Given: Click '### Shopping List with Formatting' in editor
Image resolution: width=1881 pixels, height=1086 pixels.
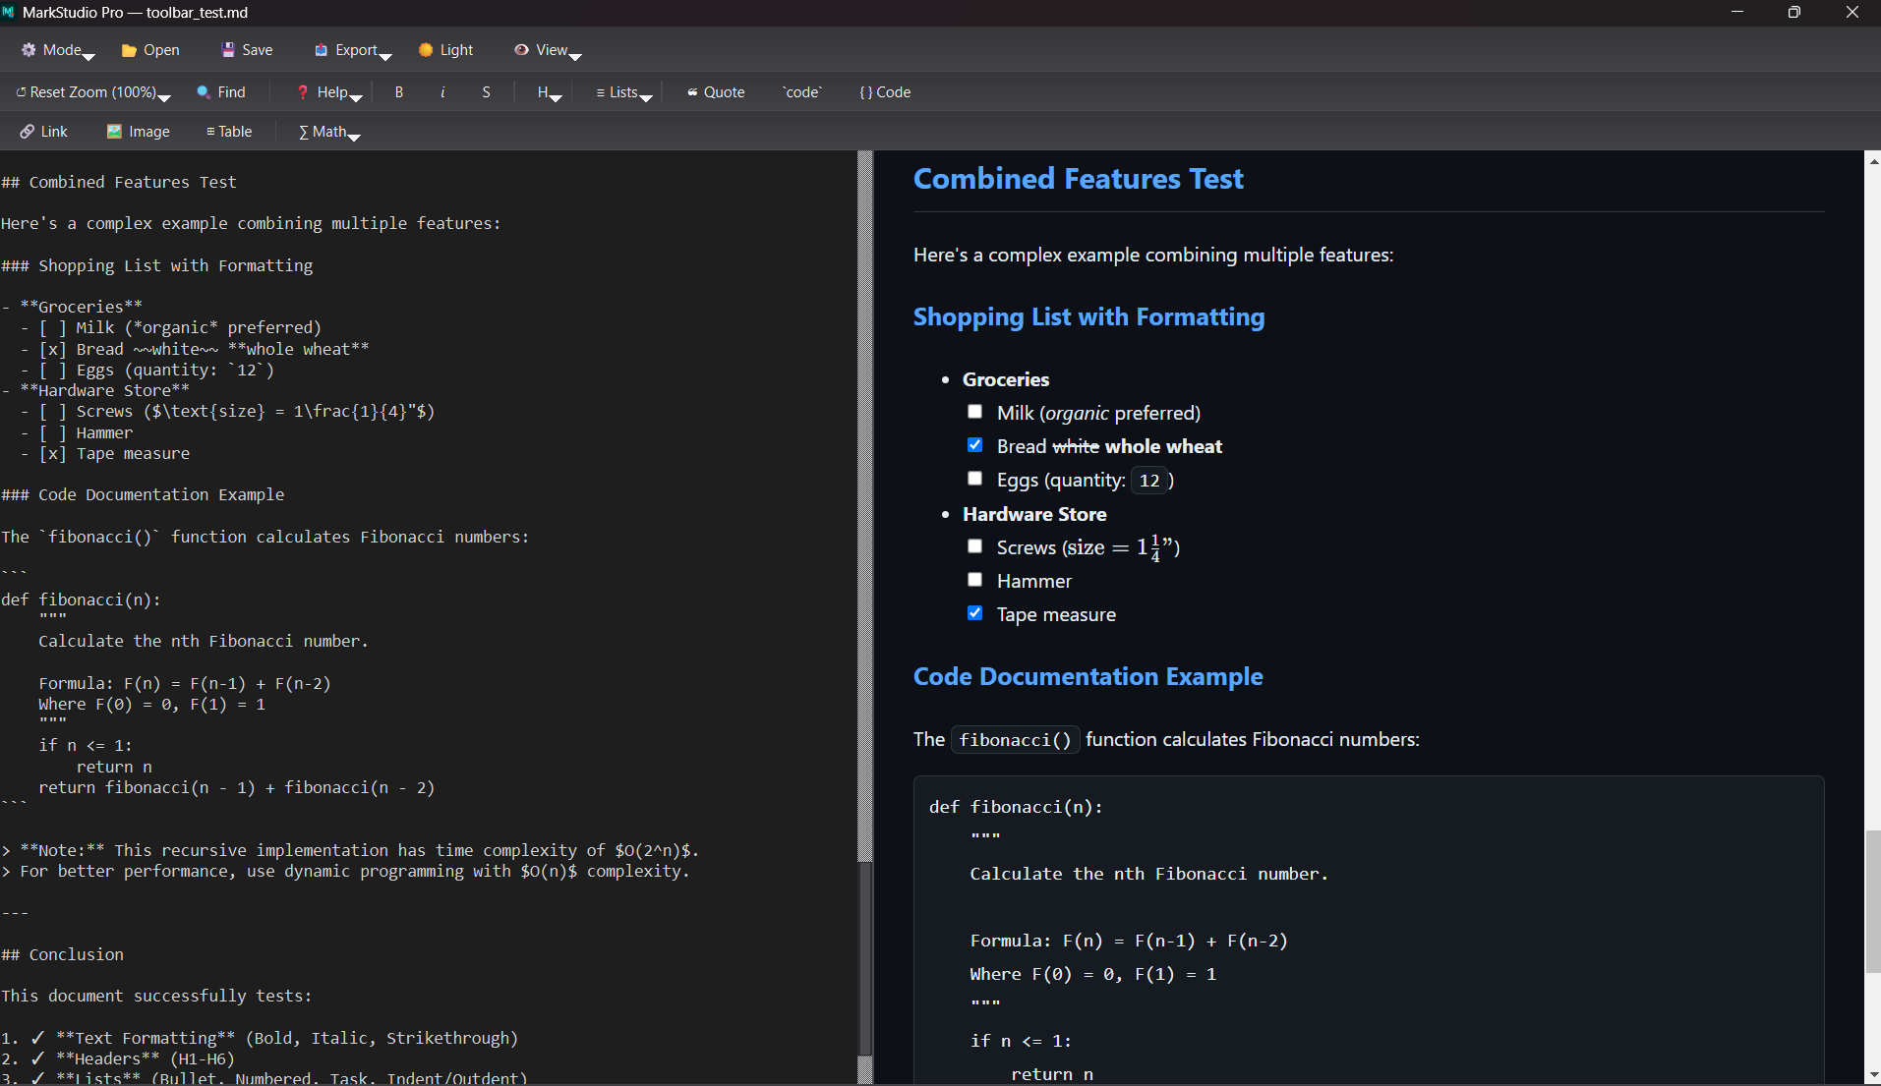Looking at the screenshot, I should tap(157, 265).
